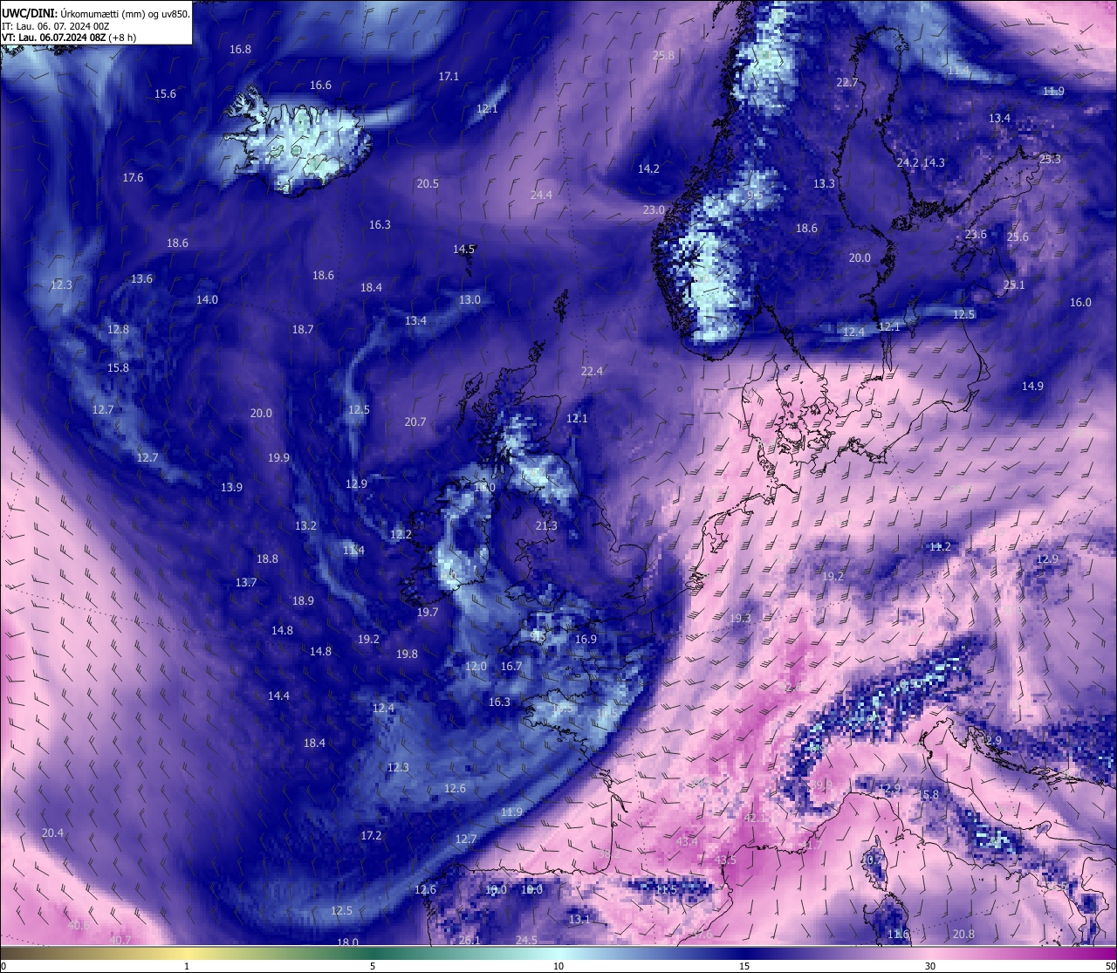Click the 17.6 value label
The height and width of the screenshot is (973, 1117).
click(x=133, y=178)
